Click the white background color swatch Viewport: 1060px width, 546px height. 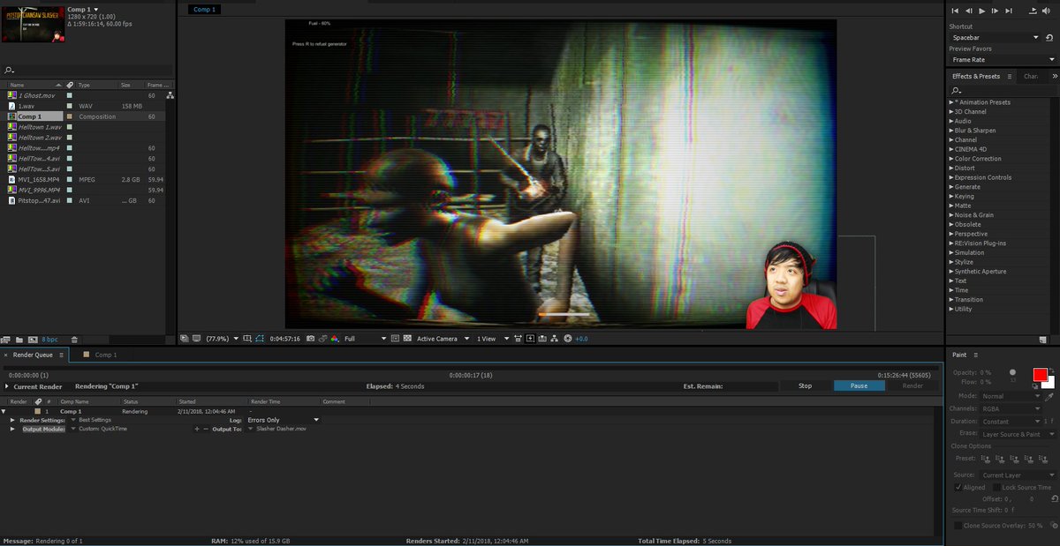(1050, 385)
